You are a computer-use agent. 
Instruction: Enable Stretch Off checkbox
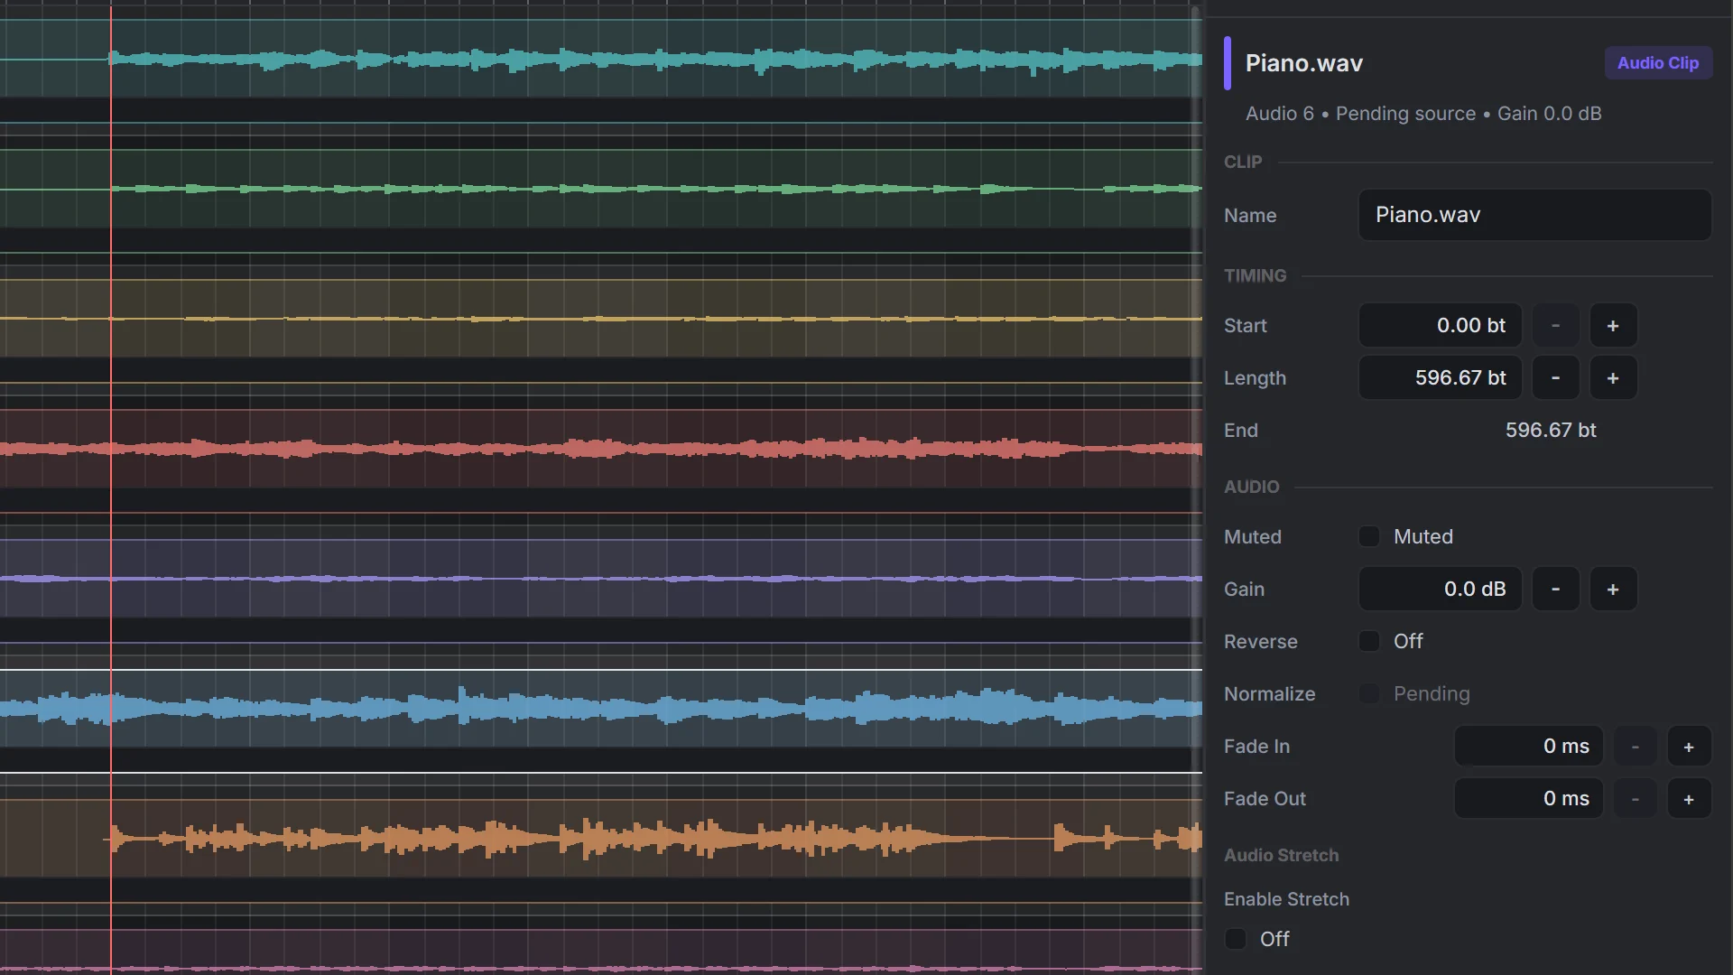[x=1236, y=939]
